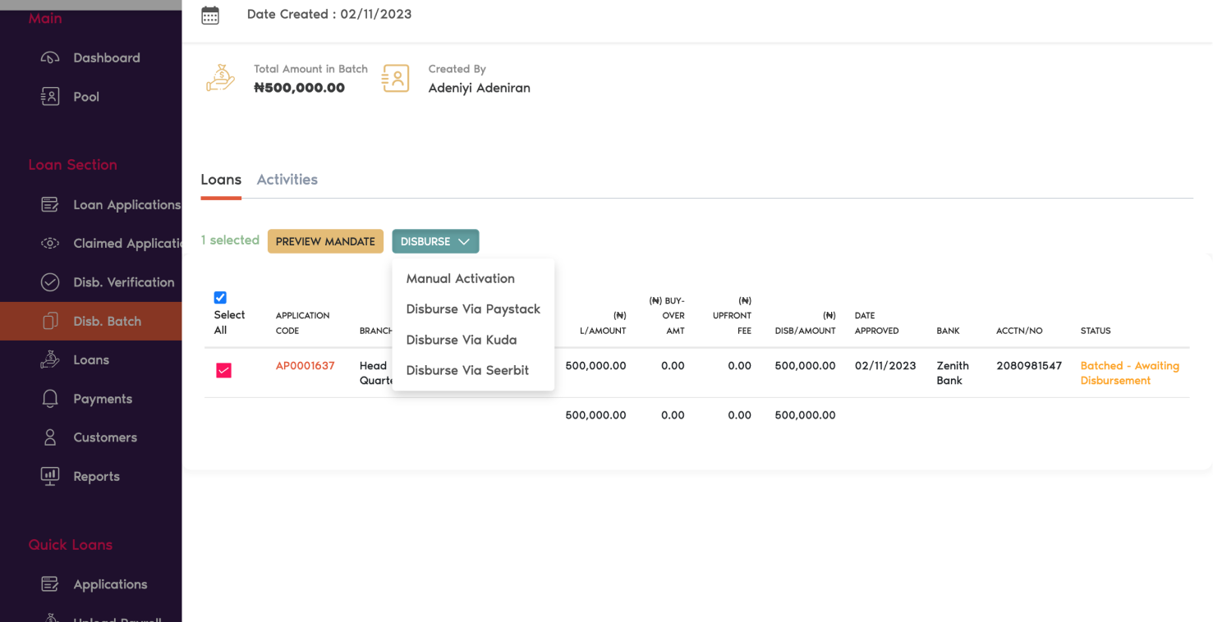
Task: Select the Pool icon in the sidebar
Action: point(50,96)
